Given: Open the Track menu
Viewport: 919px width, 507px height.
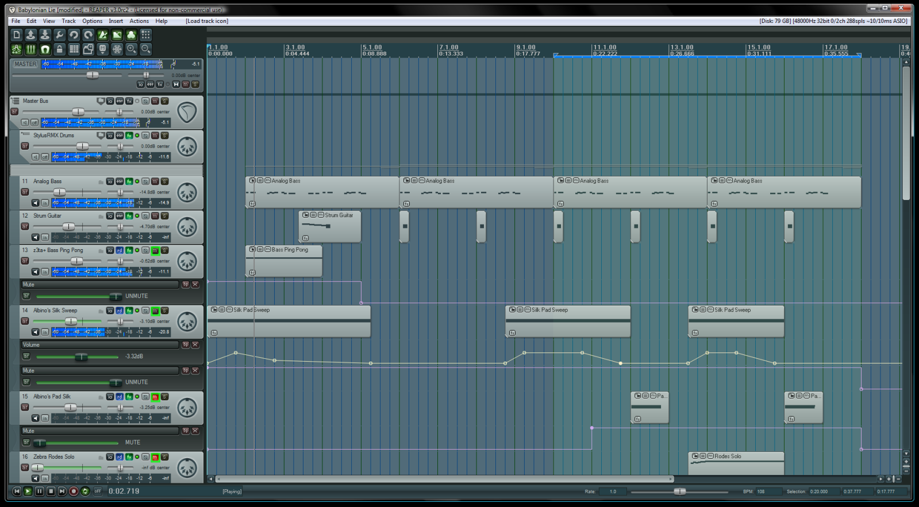Looking at the screenshot, I should tap(68, 21).
